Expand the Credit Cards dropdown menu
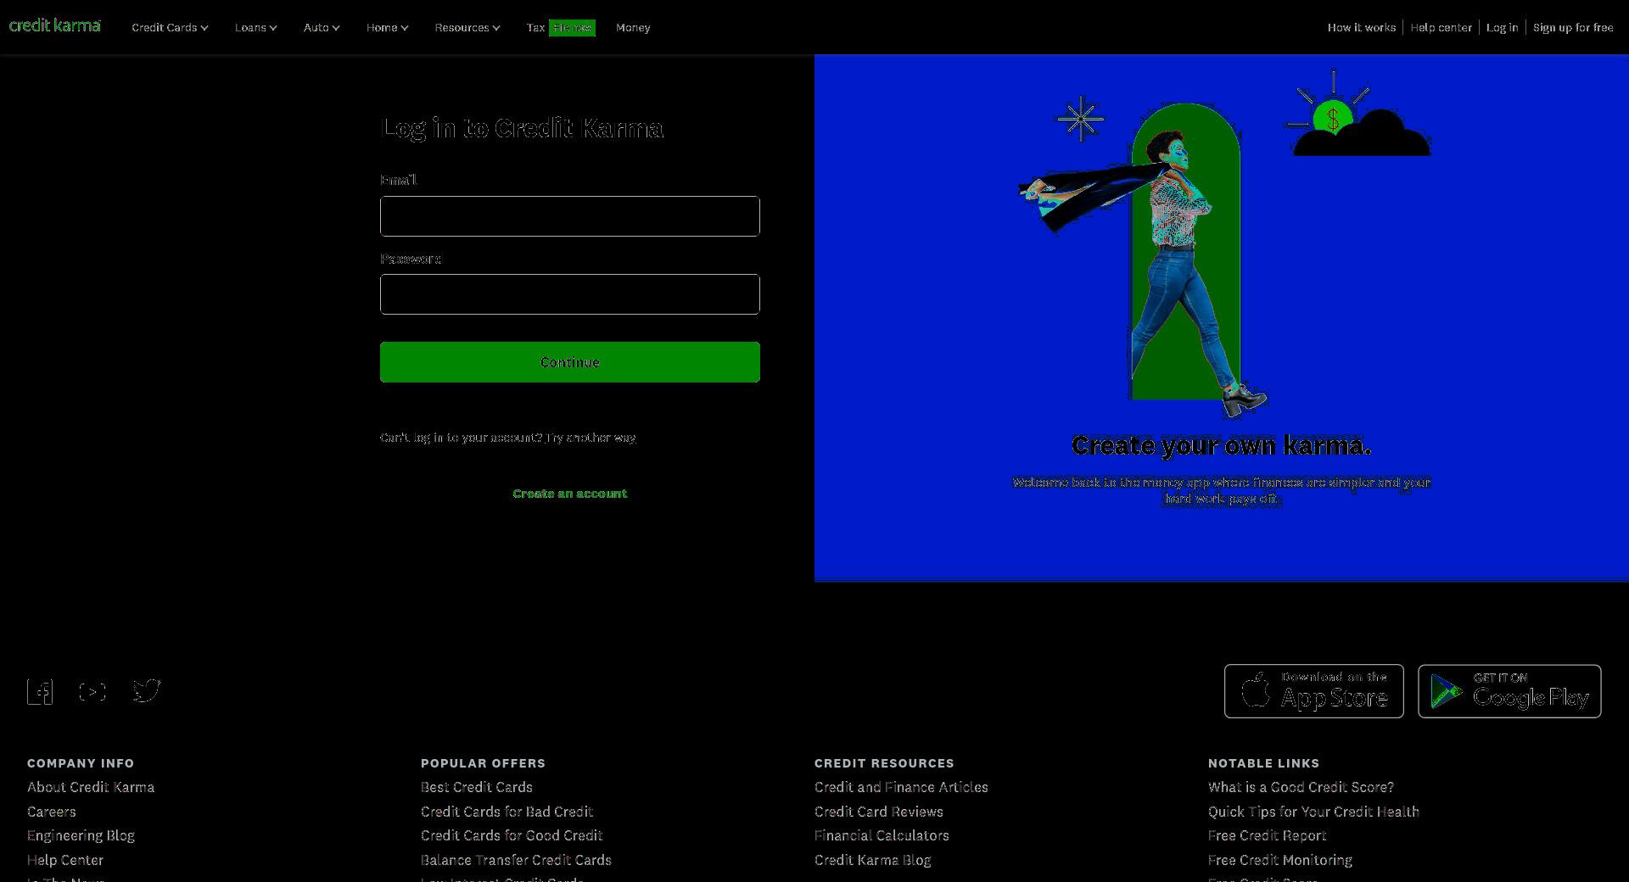This screenshot has height=882, width=1629. tap(170, 28)
